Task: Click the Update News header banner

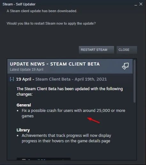Action: [70, 66]
